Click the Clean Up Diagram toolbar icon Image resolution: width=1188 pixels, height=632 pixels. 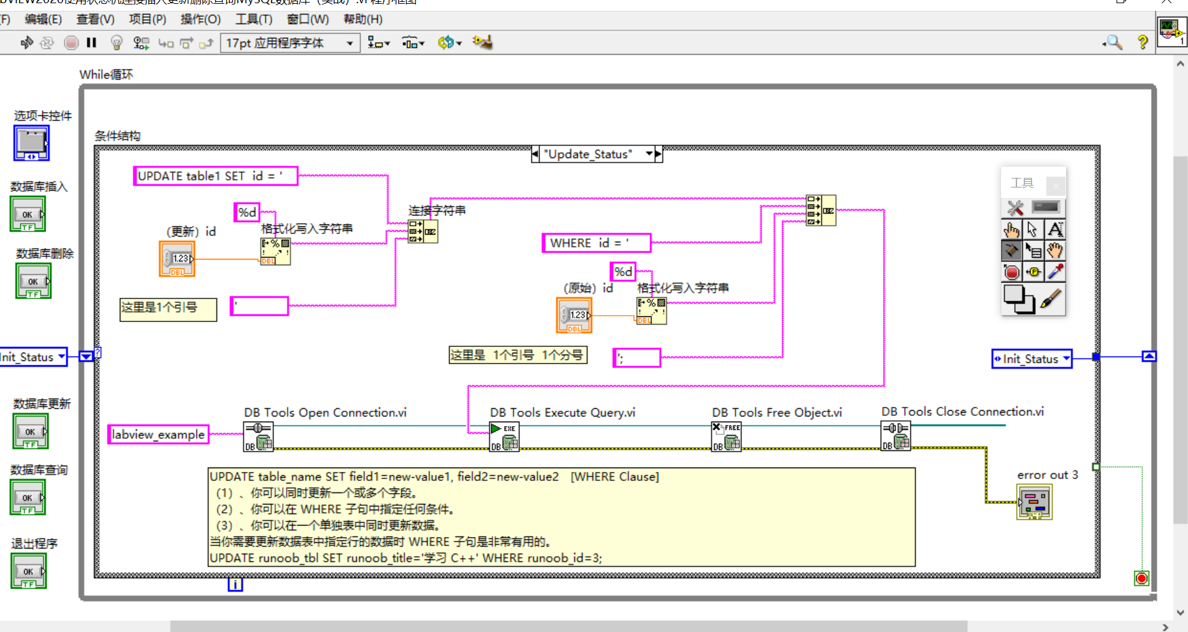[x=482, y=42]
